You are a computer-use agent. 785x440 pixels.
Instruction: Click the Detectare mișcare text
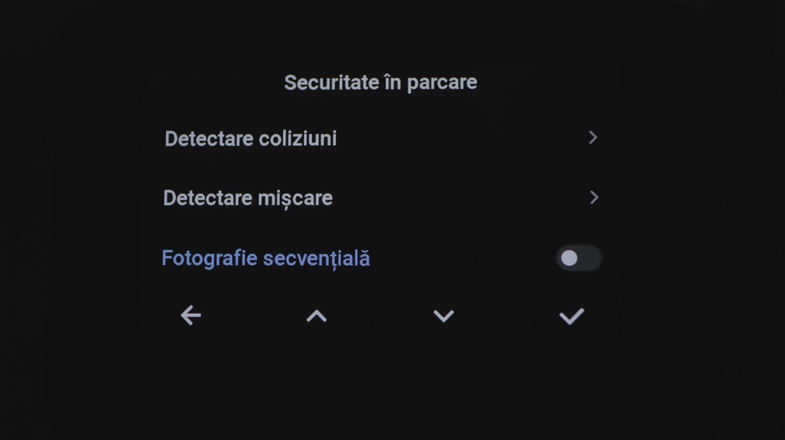tap(248, 198)
